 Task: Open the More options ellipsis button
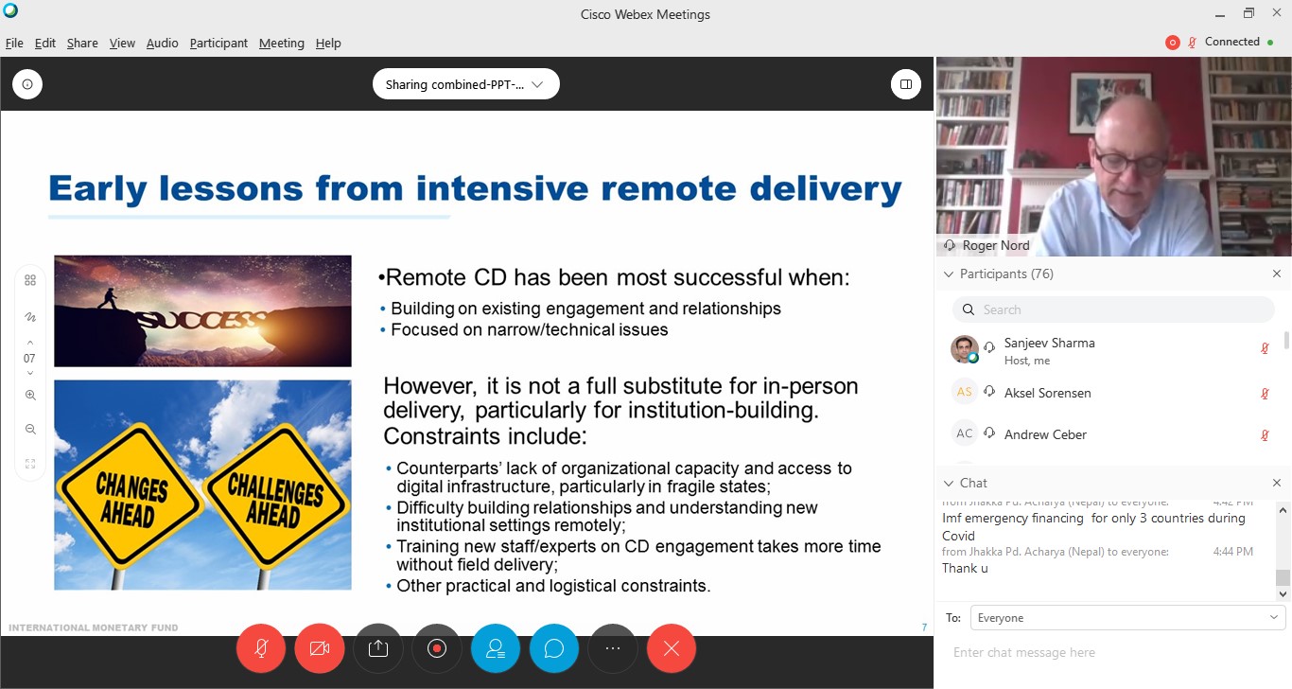(x=613, y=648)
